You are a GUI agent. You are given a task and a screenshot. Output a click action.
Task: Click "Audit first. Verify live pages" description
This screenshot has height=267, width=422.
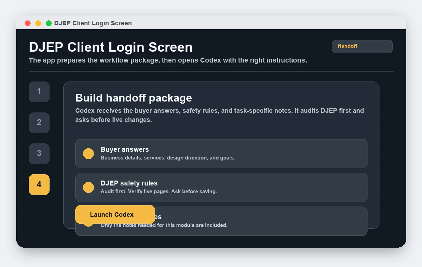point(159,191)
